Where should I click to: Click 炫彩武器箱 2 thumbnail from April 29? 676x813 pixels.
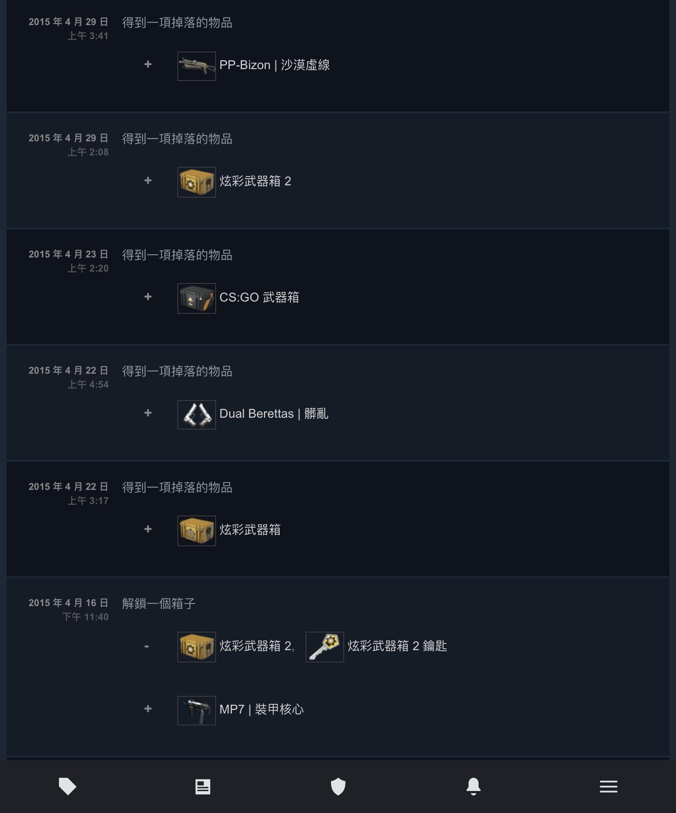point(196,182)
